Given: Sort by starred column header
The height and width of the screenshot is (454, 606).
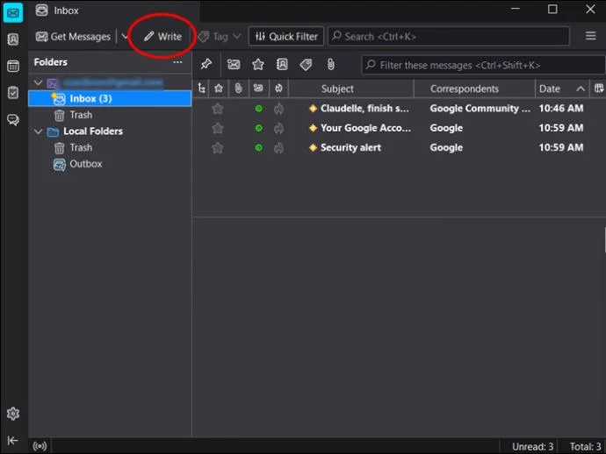Looking at the screenshot, I should [x=219, y=89].
